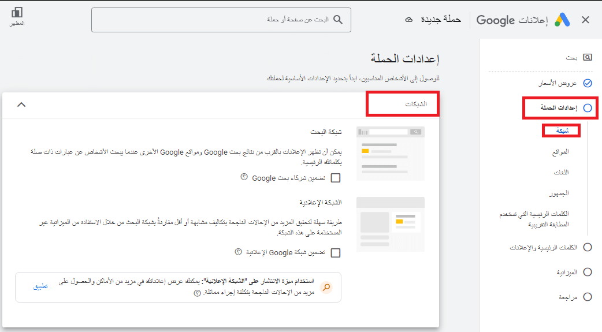This screenshot has width=602, height=332.
Task: Click the cloud saved-status icon beside حملة جديدة
Action: coord(409,20)
